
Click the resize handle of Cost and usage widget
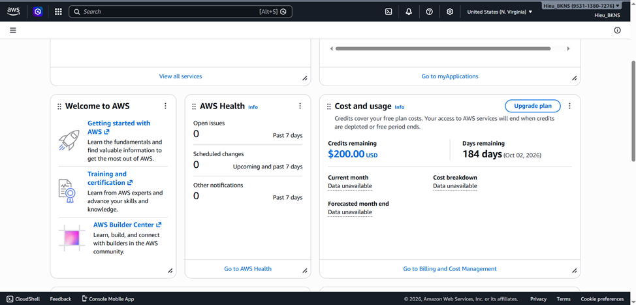tap(575, 271)
